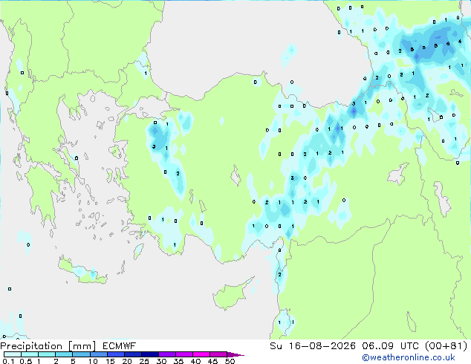Click the 20–25 mm legend color swatch
This screenshot has width=471, height=364.
pyautogui.click(x=132, y=354)
